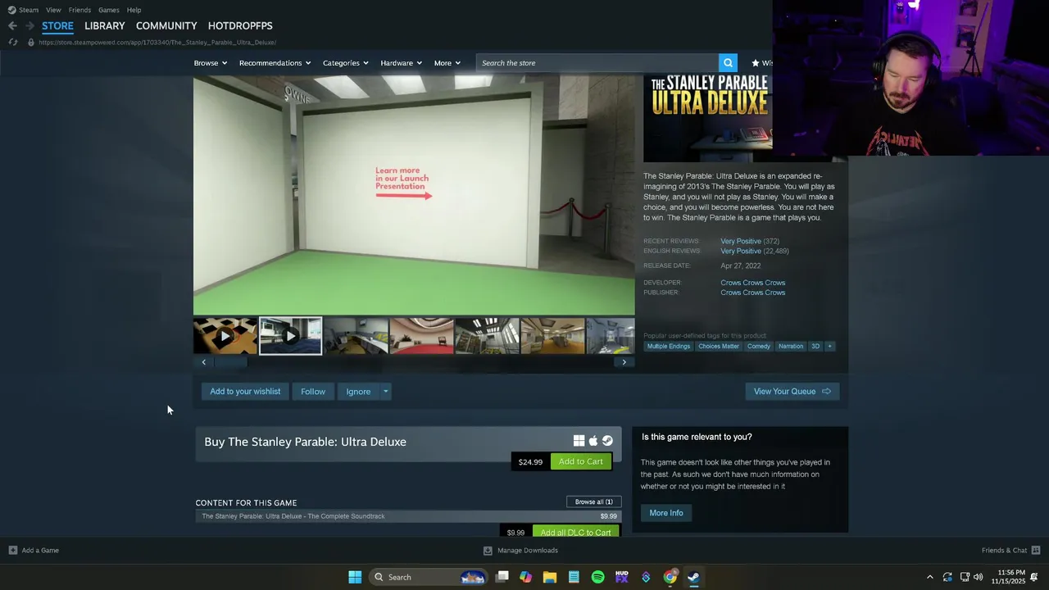Select the Narration tag
The height and width of the screenshot is (590, 1049).
tap(791, 346)
